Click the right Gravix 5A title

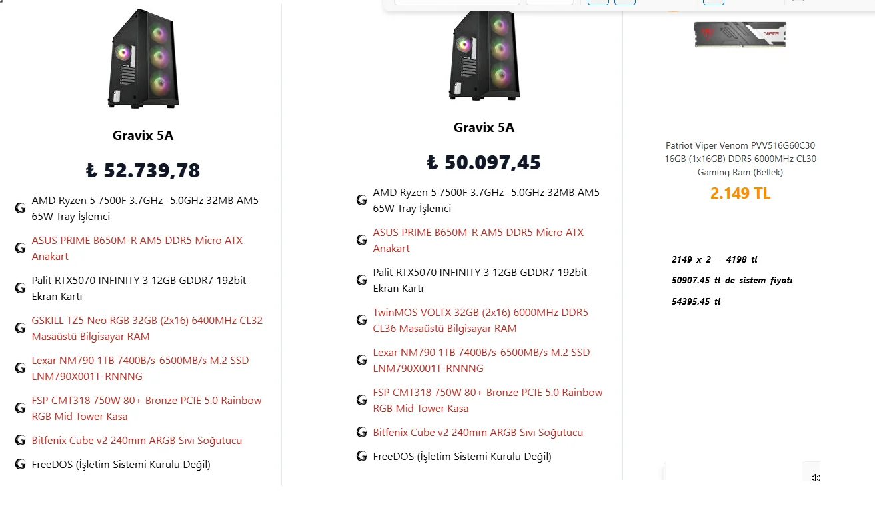tap(484, 127)
